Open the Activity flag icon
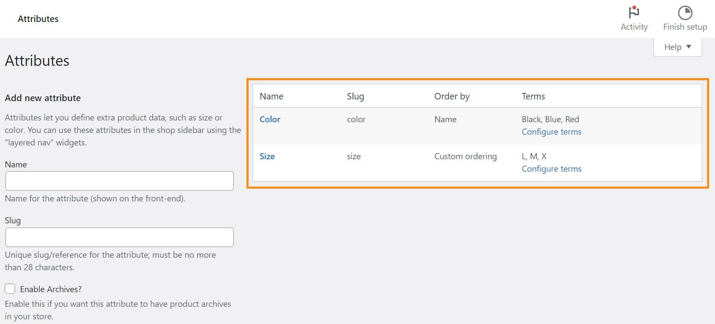Screen dimensions: 715x324 [x=634, y=12]
